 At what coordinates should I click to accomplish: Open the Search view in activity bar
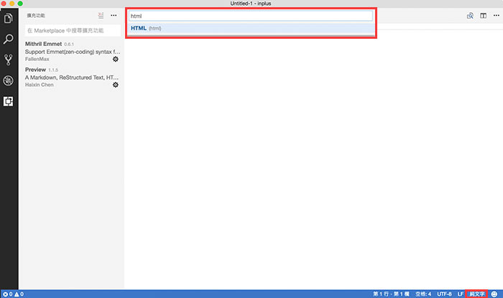click(9, 39)
